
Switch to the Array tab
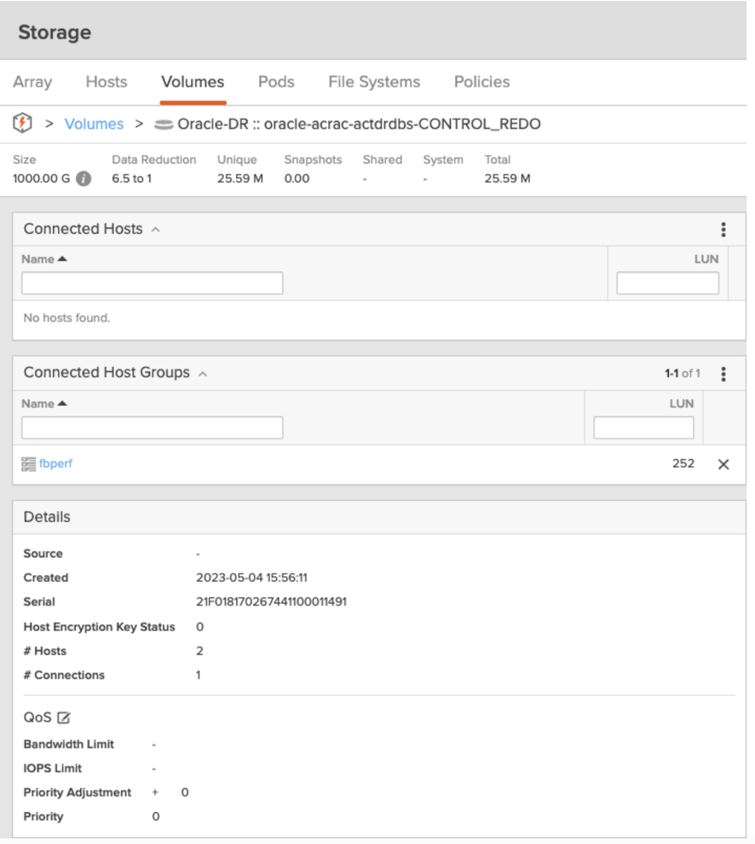click(x=33, y=82)
